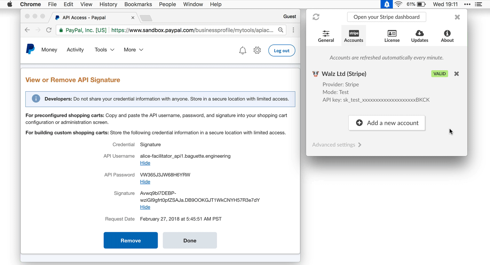
Task: Expand the More dropdown
Action: pos(133,50)
